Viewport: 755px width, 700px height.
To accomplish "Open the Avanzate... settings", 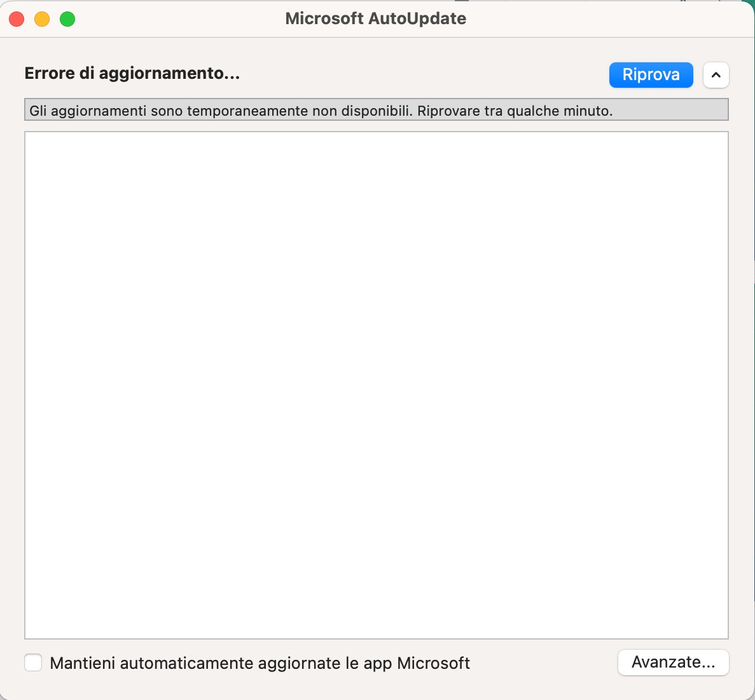I will pos(673,662).
